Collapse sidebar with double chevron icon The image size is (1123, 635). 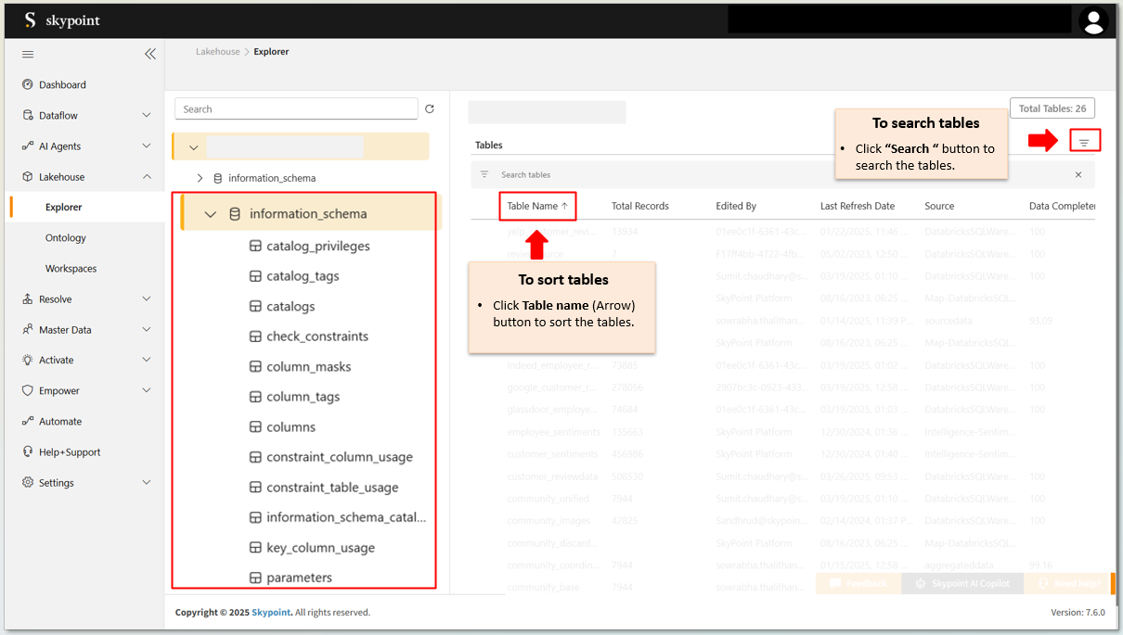150,55
